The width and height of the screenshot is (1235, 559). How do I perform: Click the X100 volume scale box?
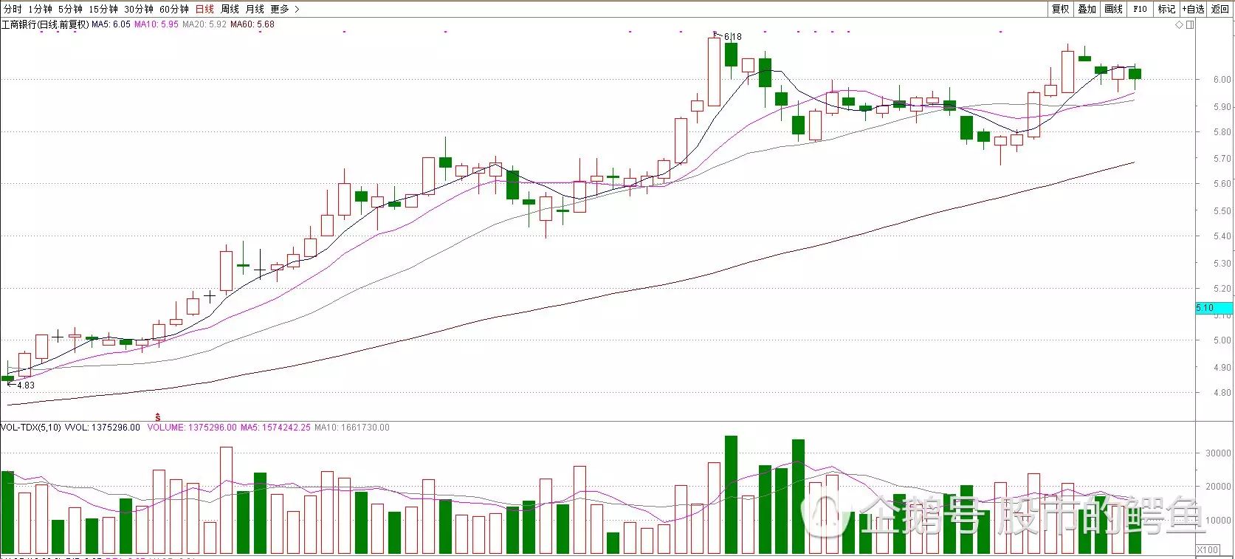click(1207, 549)
